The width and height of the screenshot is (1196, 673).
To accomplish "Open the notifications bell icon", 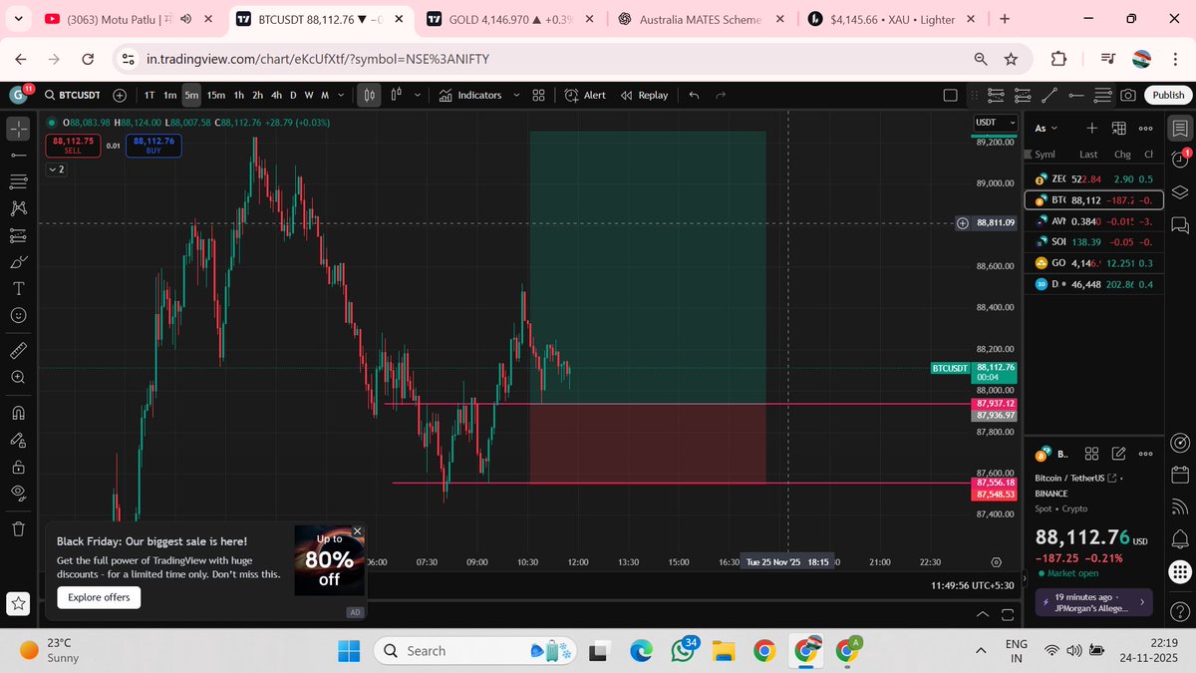I will [1180, 539].
